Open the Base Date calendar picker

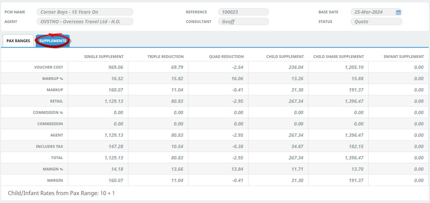pyautogui.click(x=398, y=12)
